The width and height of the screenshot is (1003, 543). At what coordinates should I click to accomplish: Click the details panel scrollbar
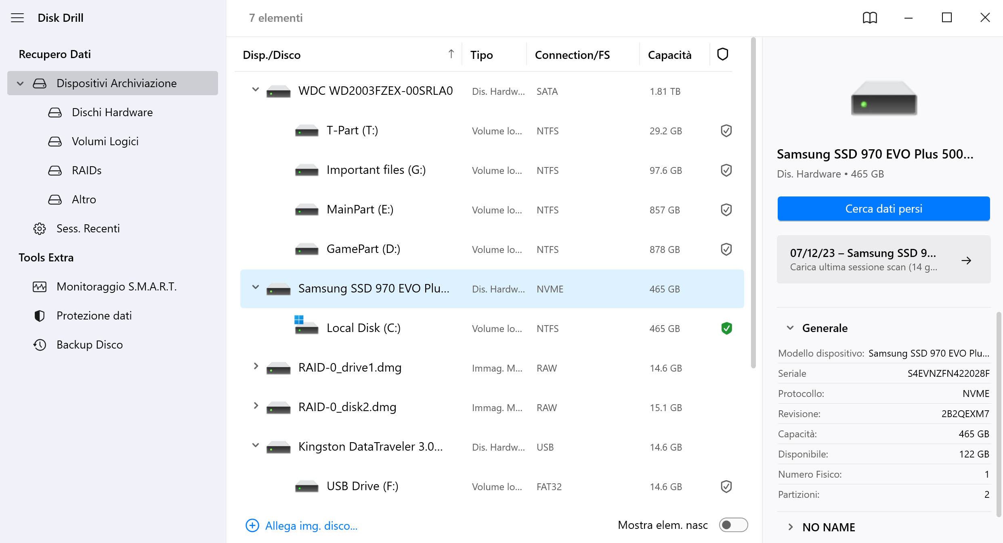998,414
